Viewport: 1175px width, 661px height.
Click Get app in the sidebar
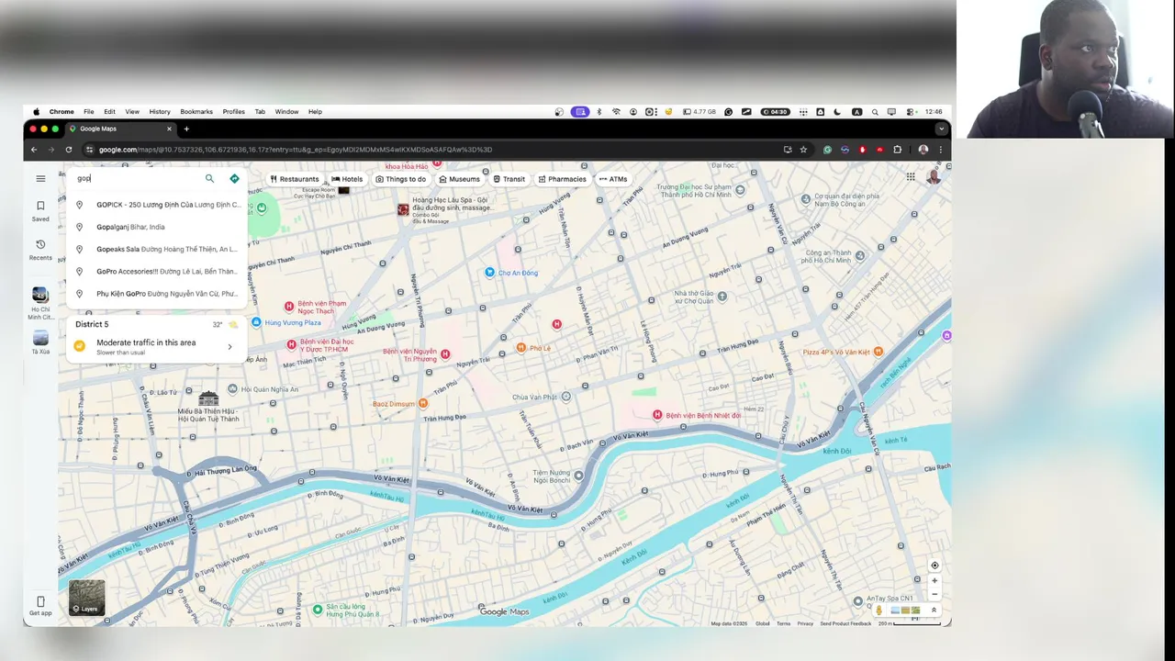40,606
